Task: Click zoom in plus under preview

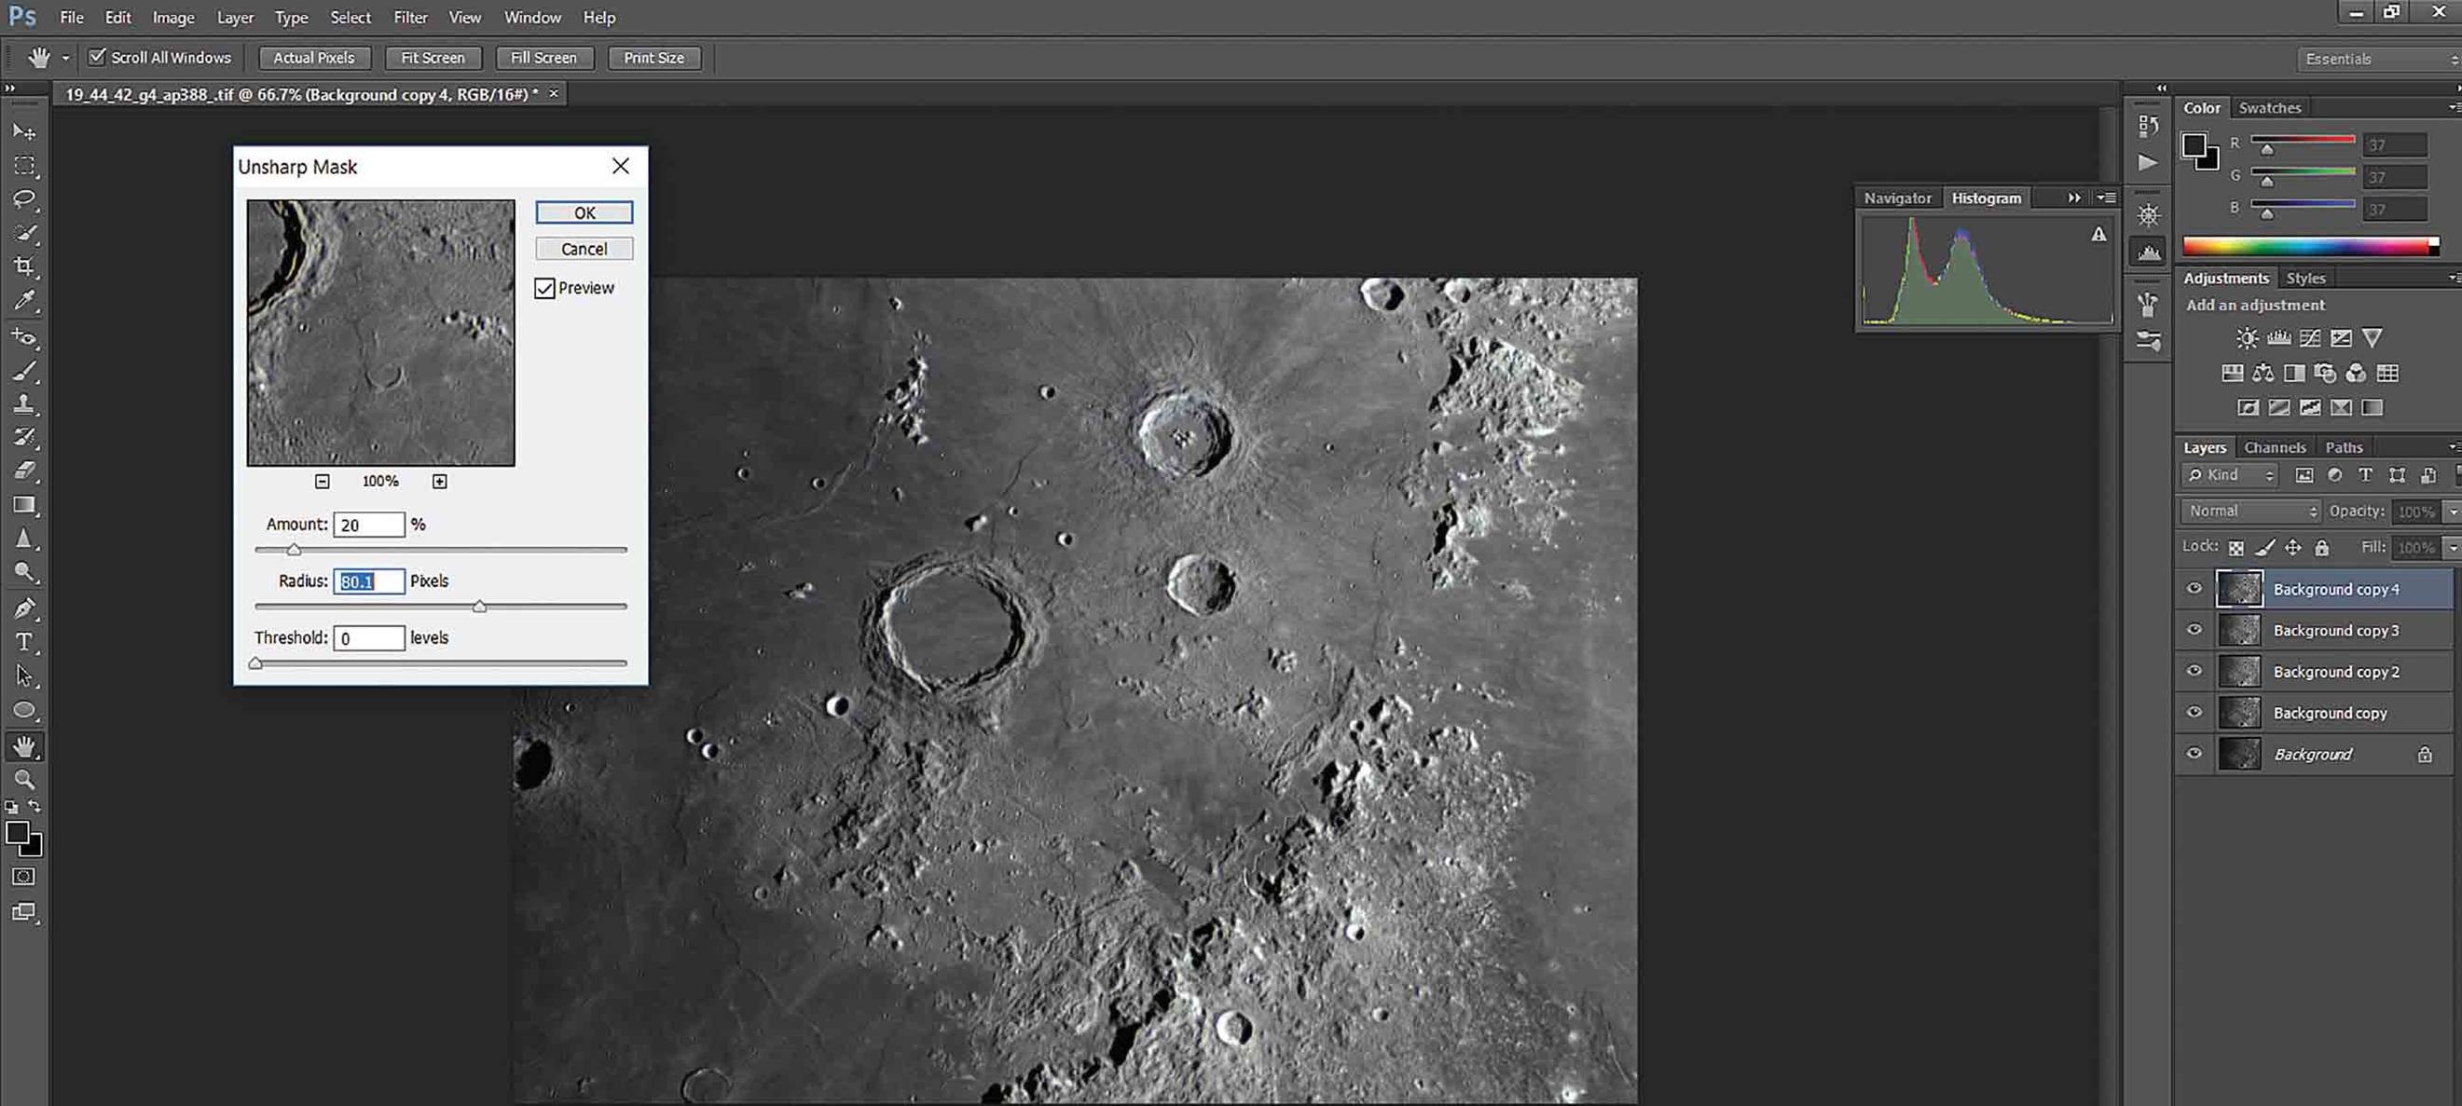Action: pos(440,482)
